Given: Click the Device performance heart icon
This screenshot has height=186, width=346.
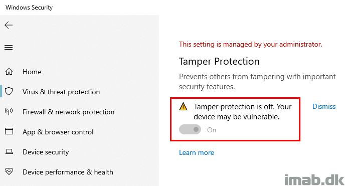Looking at the screenshot, I should [x=9, y=171].
